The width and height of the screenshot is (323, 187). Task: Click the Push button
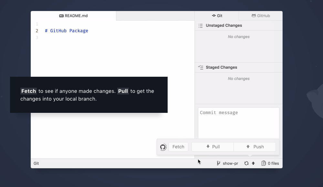pos(255,147)
